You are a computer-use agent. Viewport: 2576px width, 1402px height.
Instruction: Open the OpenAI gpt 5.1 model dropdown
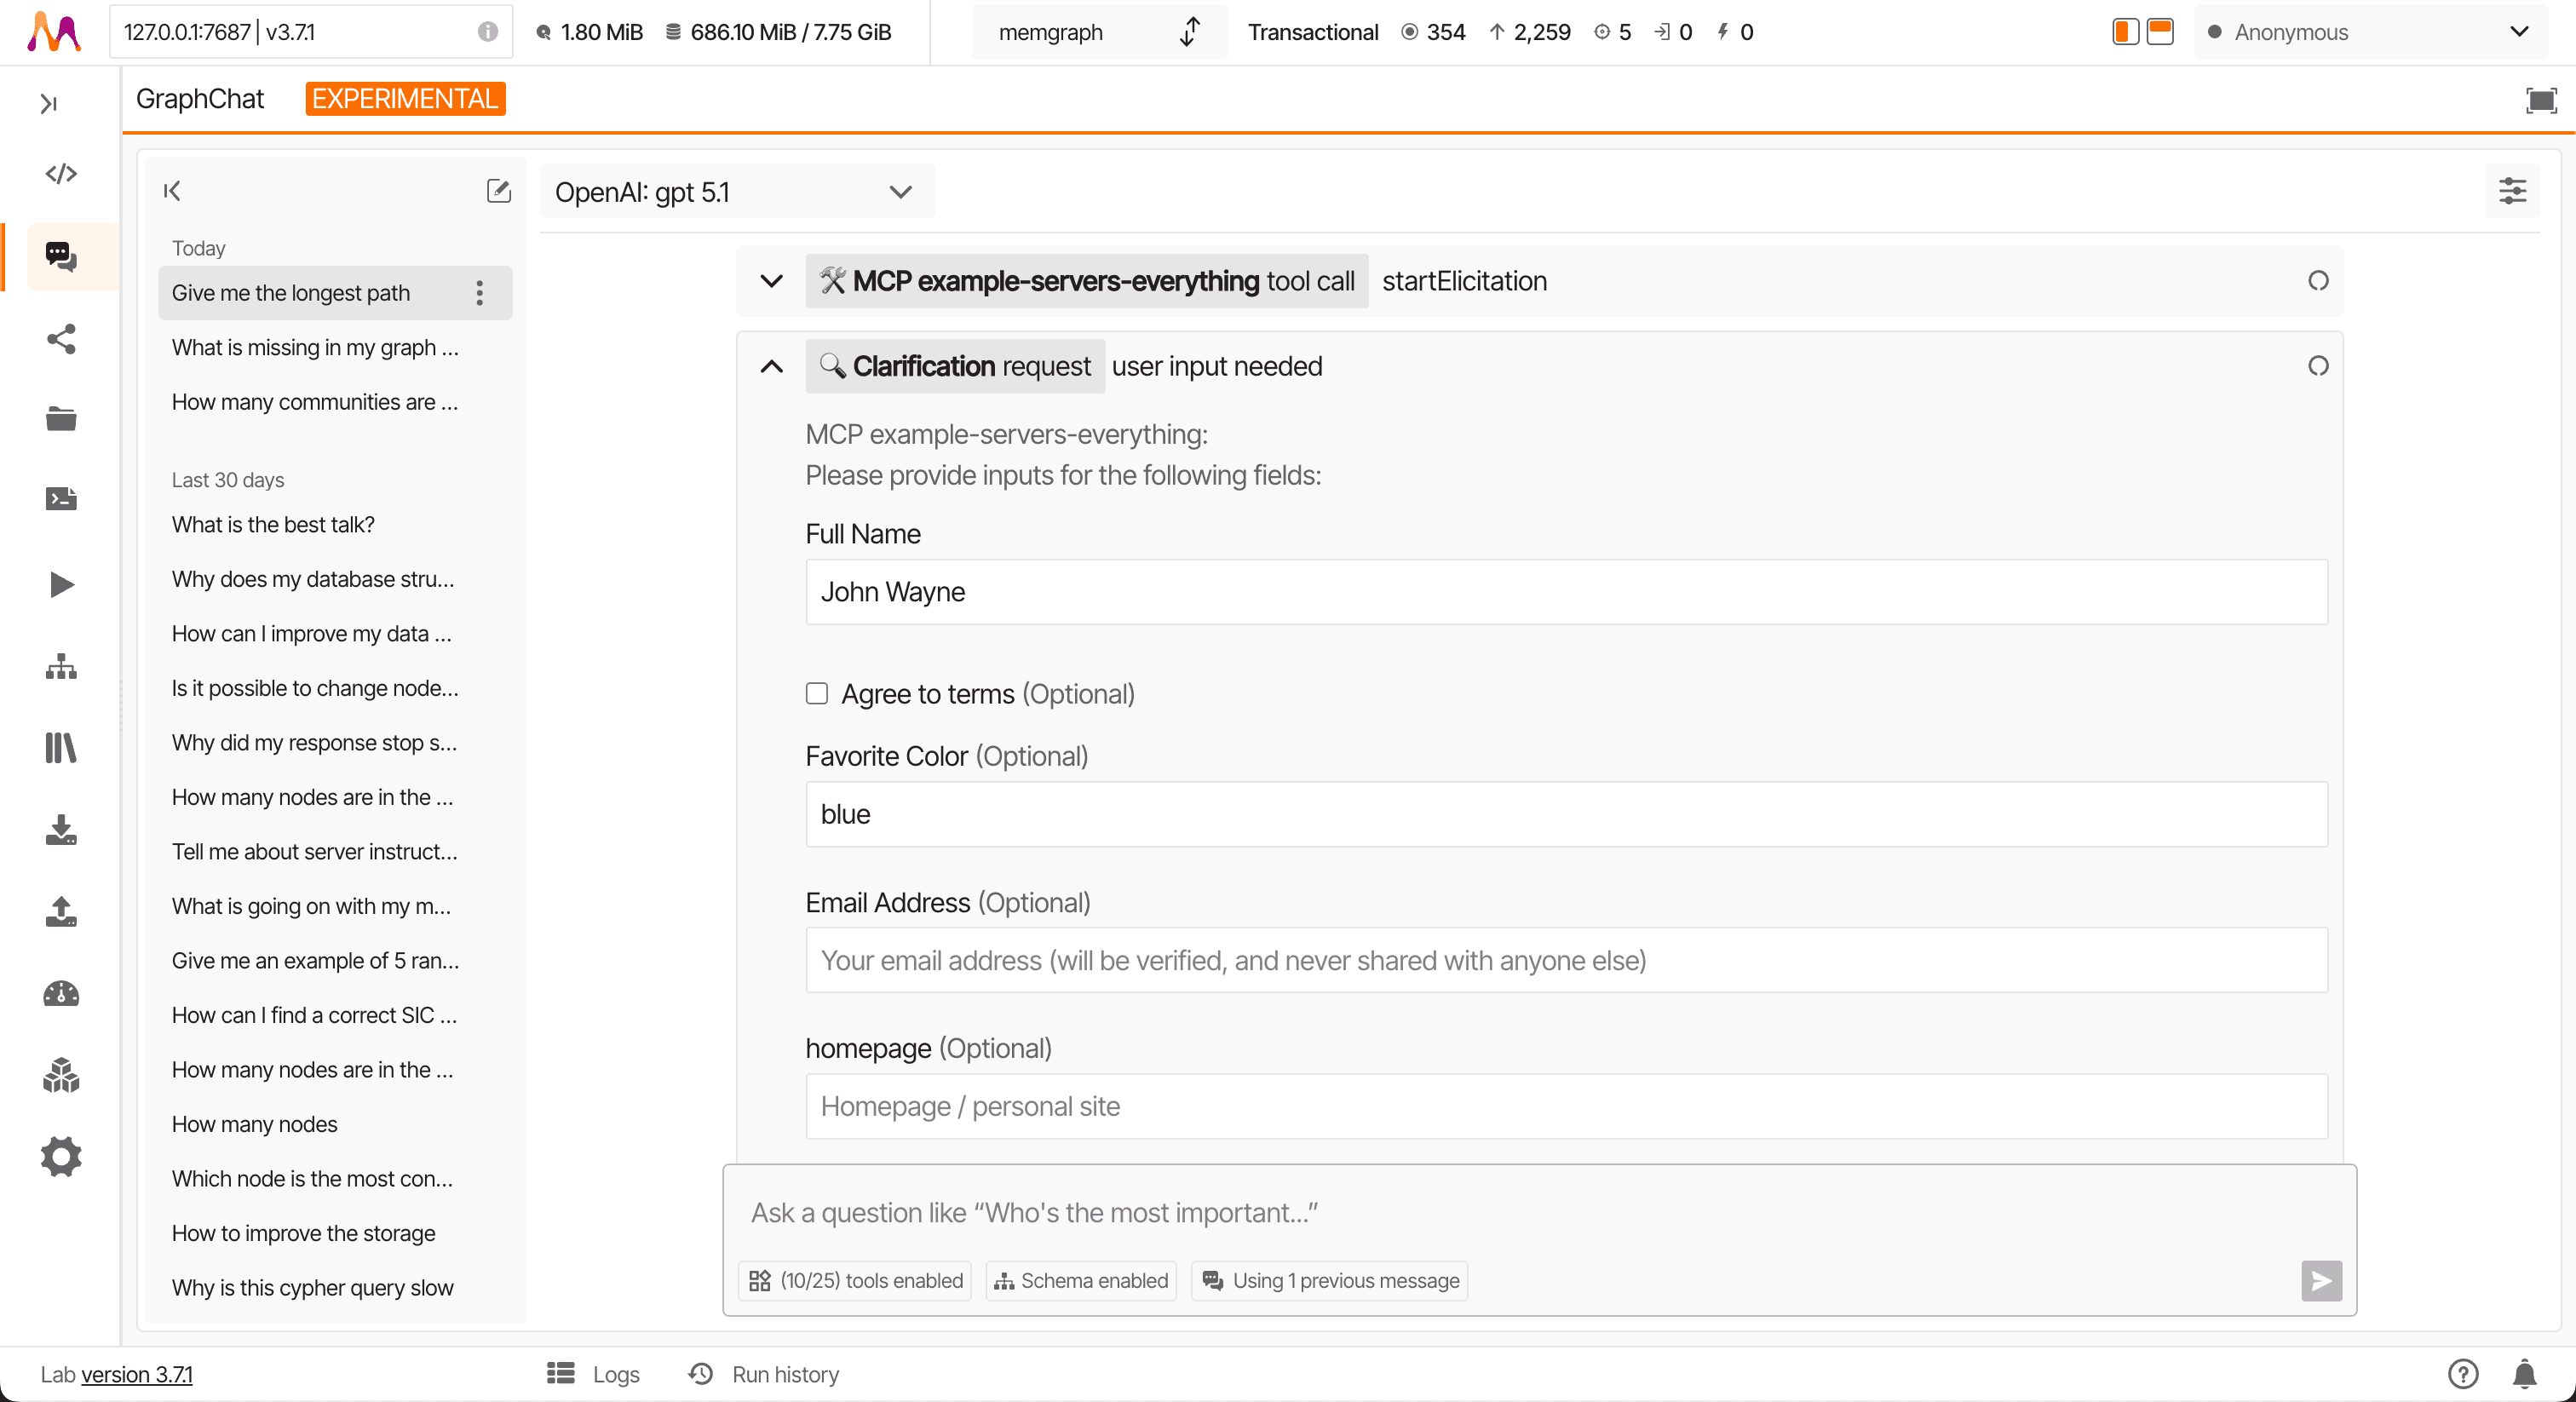(x=736, y=192)
